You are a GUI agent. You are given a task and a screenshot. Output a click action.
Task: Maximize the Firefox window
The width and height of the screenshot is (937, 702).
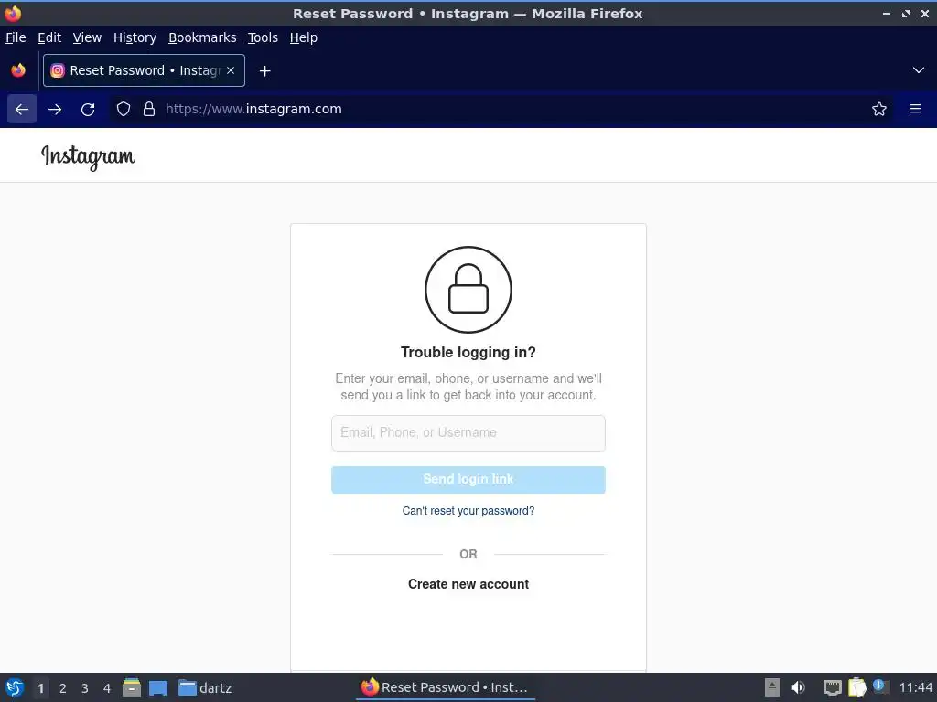(x=906, y=13)
